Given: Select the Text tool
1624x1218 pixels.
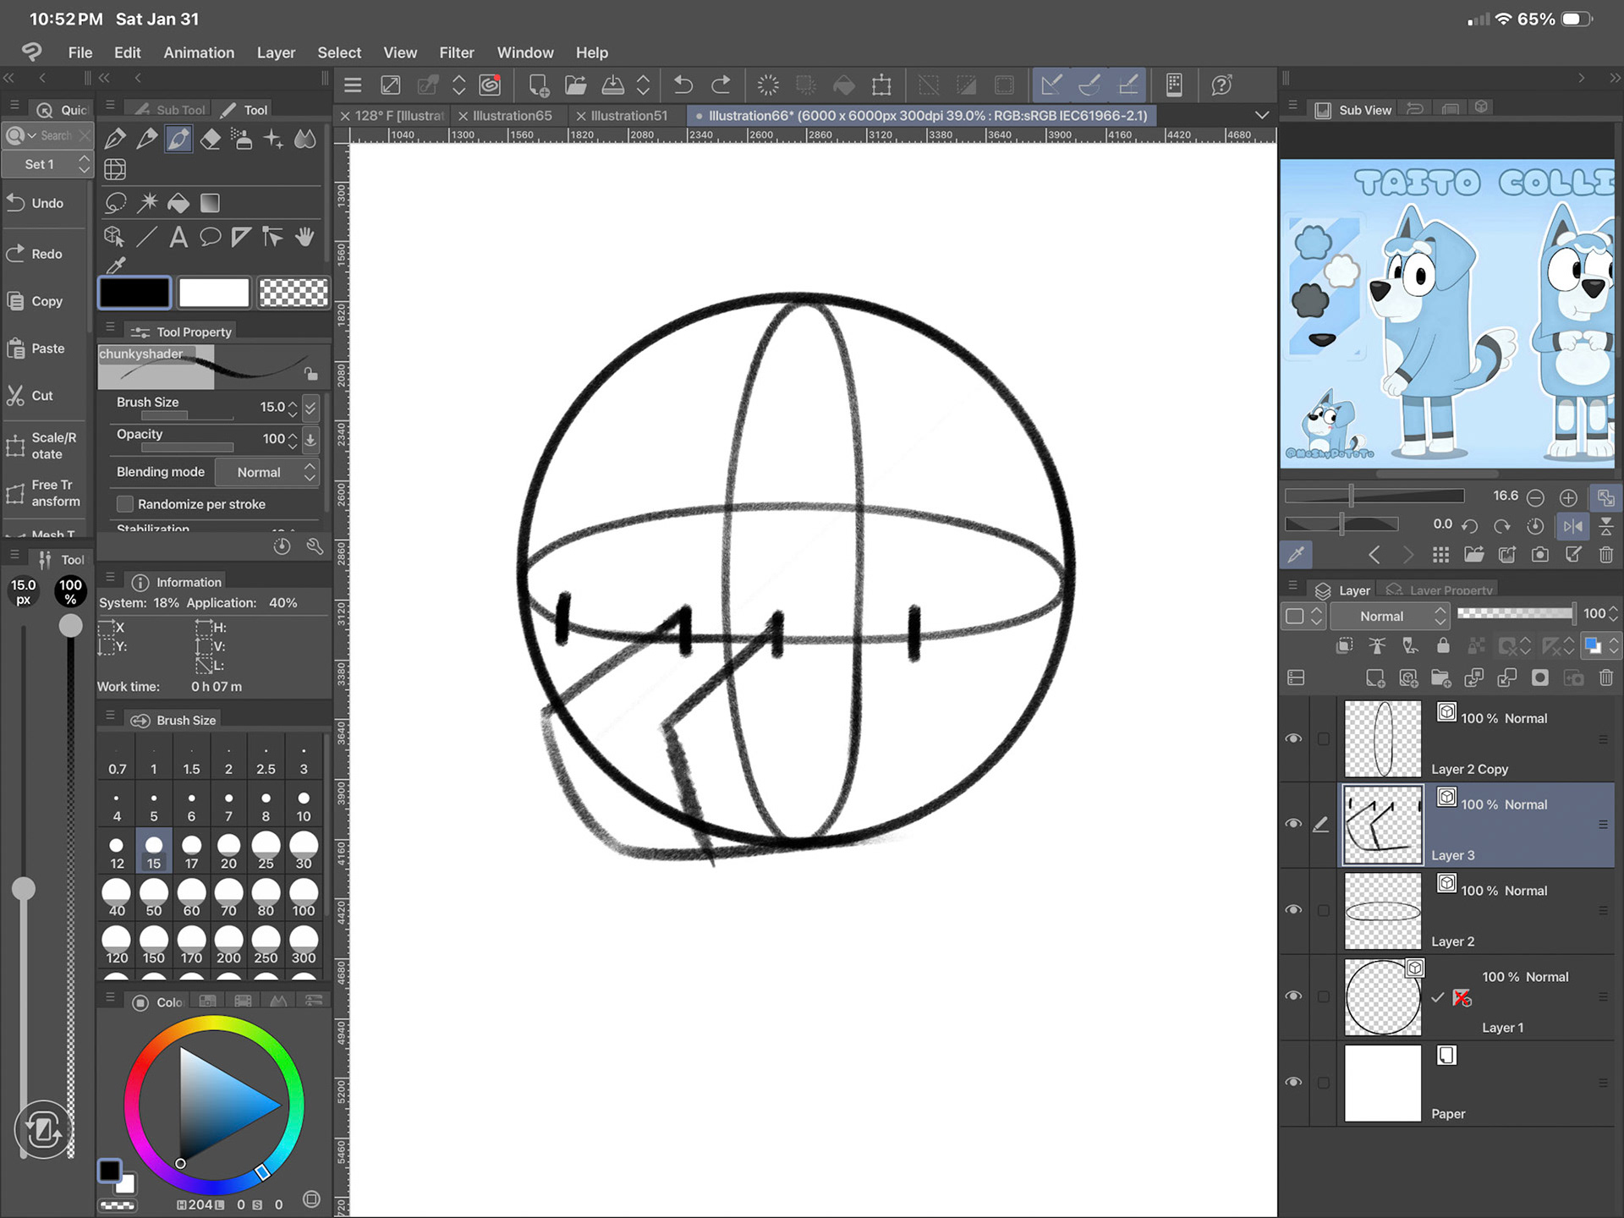Looking at the screenshot, I should pos(178,238).
